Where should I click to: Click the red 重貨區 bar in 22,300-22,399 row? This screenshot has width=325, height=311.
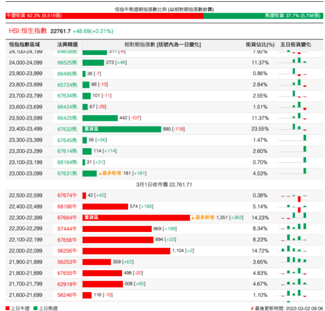136,218
